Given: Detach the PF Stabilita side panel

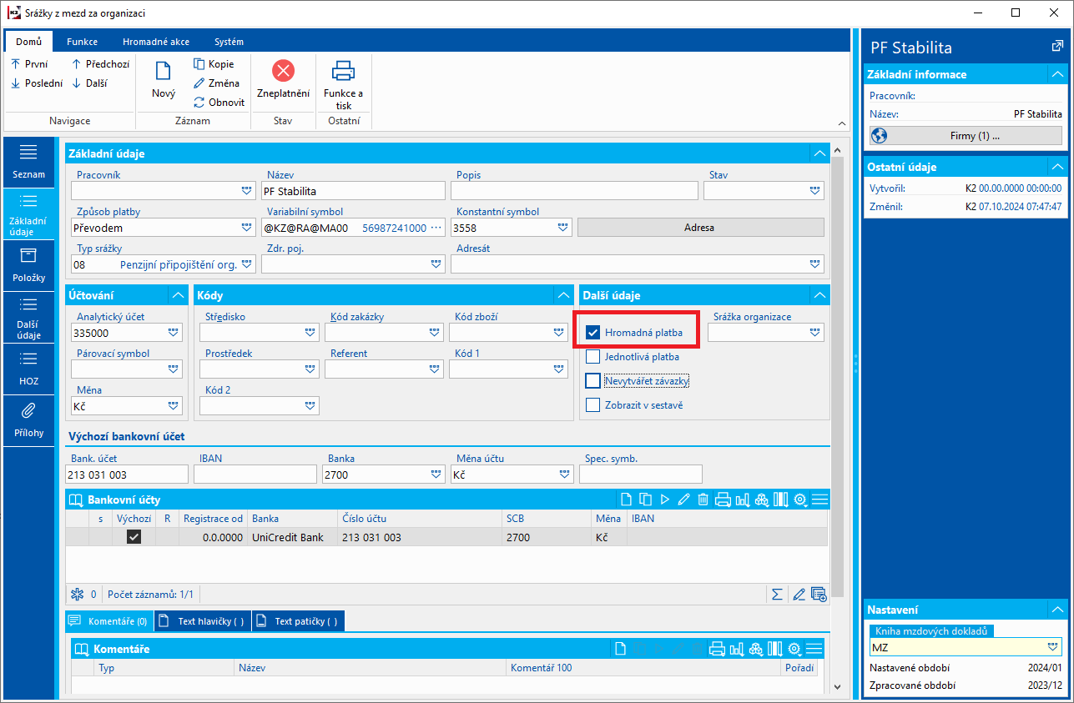Looking at the screenshot, I should (1057, 47).
